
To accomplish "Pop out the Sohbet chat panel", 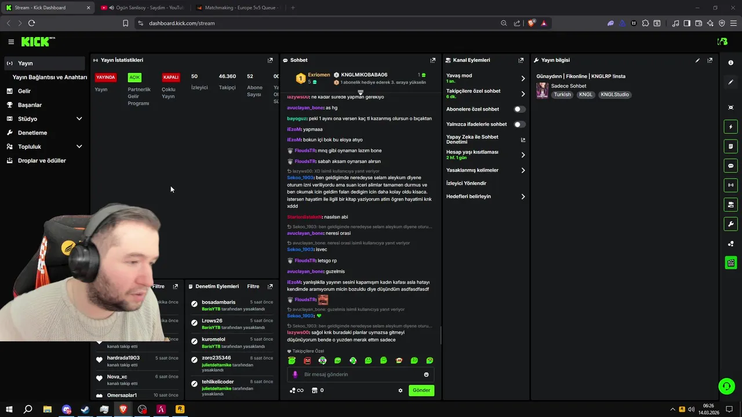I will click(432, 60).
